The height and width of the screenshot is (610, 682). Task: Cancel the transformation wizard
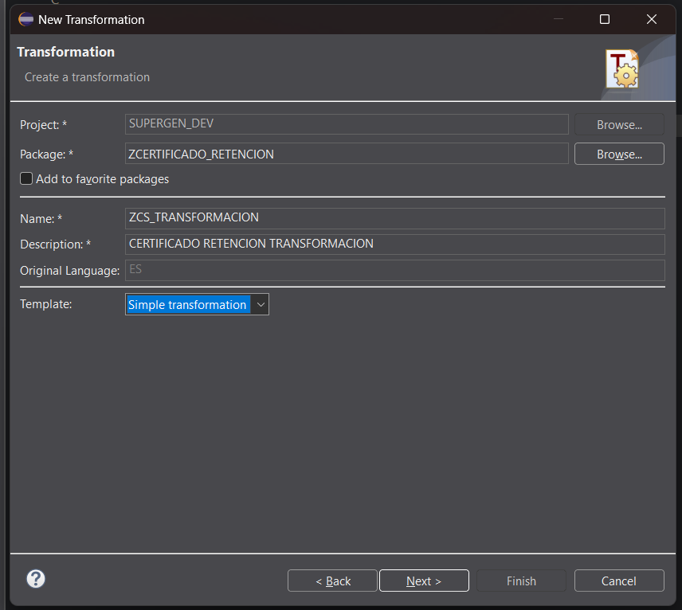coord(619,581)
